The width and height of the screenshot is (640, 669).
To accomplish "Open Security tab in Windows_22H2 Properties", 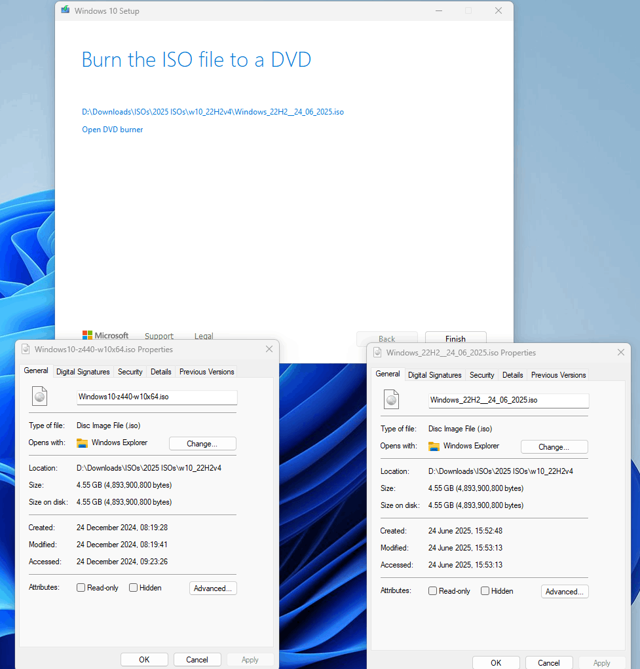I will (482, 375).
